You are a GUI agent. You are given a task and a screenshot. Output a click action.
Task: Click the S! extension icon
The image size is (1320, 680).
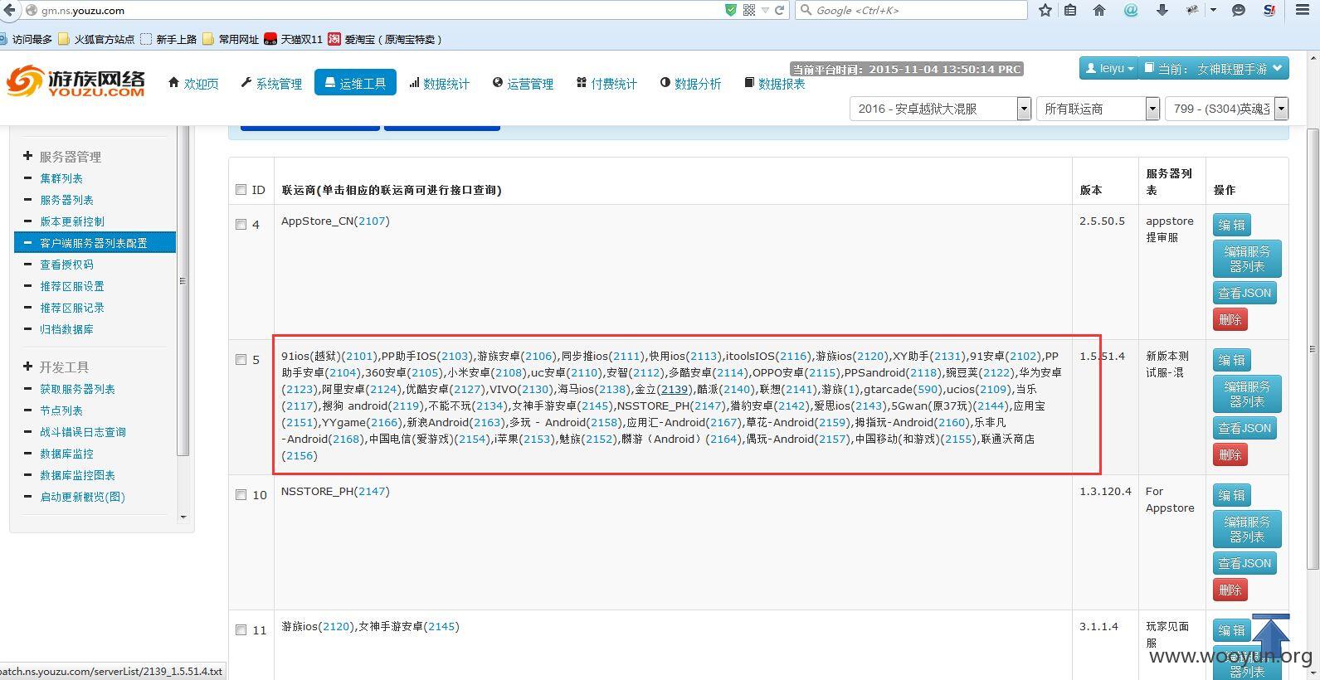pos(1269,10)
